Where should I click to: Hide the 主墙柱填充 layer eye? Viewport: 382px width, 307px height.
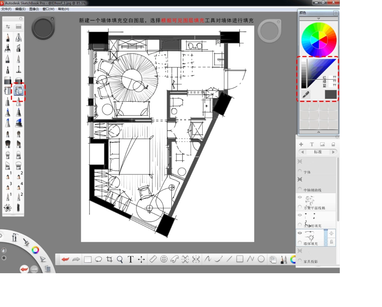tap(300, 215)
